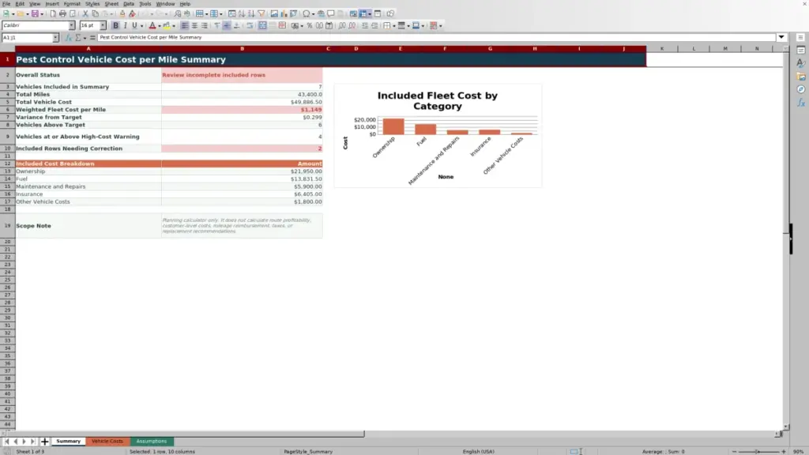This screenshot has width=809, height=455.
Task: Click the Copy icon
Action: pyautogui.click(x=95, y=14)
